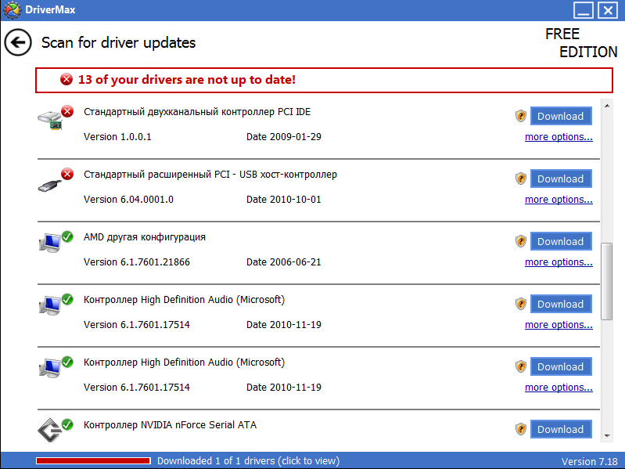Click 'Date 2010-10-01' text
Viewport: 625px width, 469px height.
[284, 200]
